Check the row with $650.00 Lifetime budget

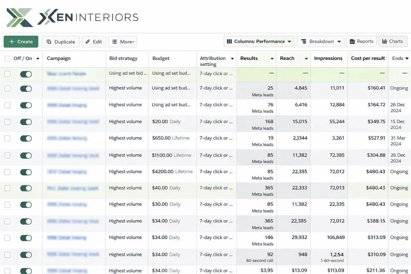pyautogui.click(x=7, y=138)
